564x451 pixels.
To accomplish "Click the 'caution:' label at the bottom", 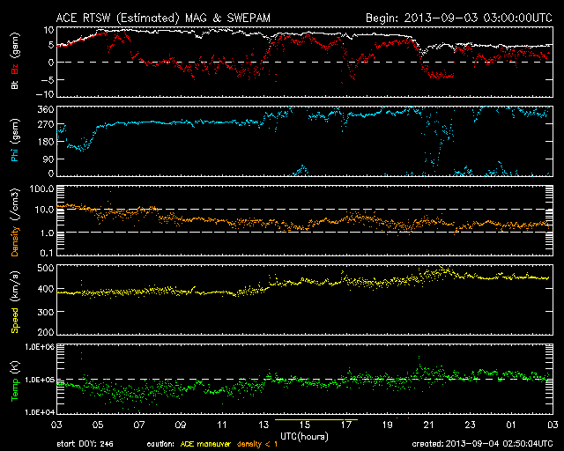I will point(160,444).
